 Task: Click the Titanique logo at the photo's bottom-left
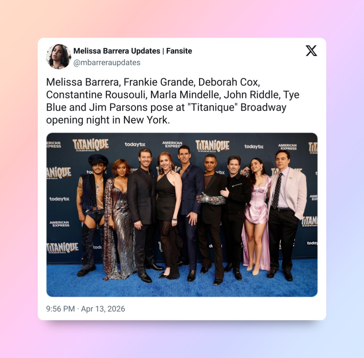(63, 248)
